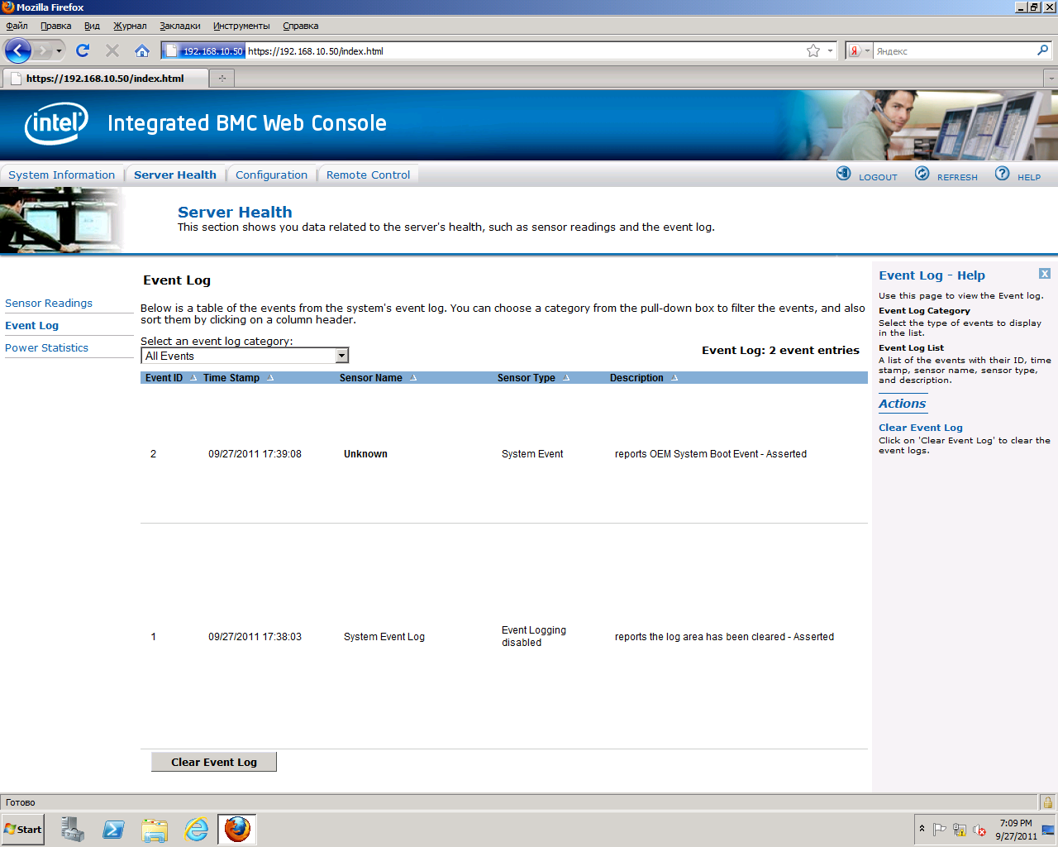Open Windows PowerShell from the taskbar
The width and height of the screenshot is (1058, 847).
[x=113, y=829]
